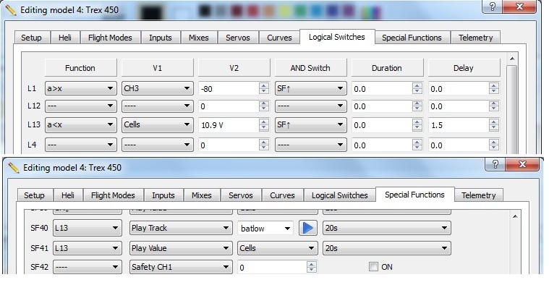This screenshot has height=285, width=549.
Task: Enable the ON checkbox for SF42
Action: point(373,267)
